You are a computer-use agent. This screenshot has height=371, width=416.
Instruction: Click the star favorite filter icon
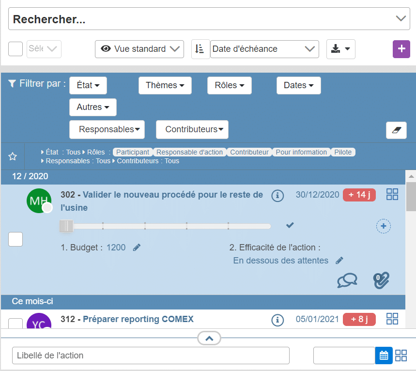point(13,156)
